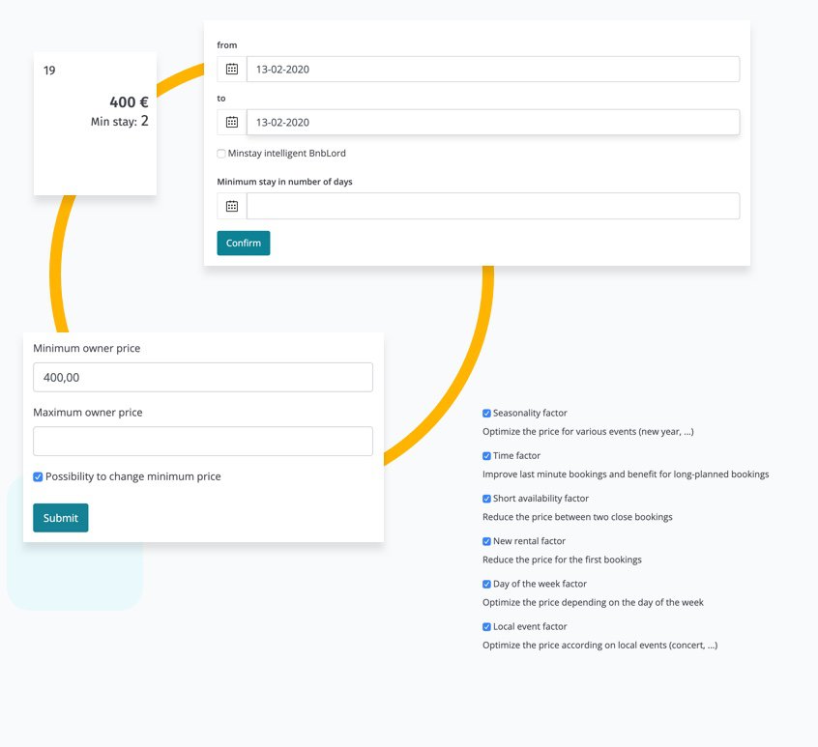
Task: Click calendar icon beside the from date
Action: click(232, 69)
